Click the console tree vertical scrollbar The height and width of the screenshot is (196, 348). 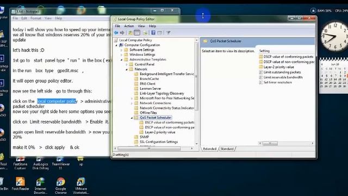coord(196,92)
